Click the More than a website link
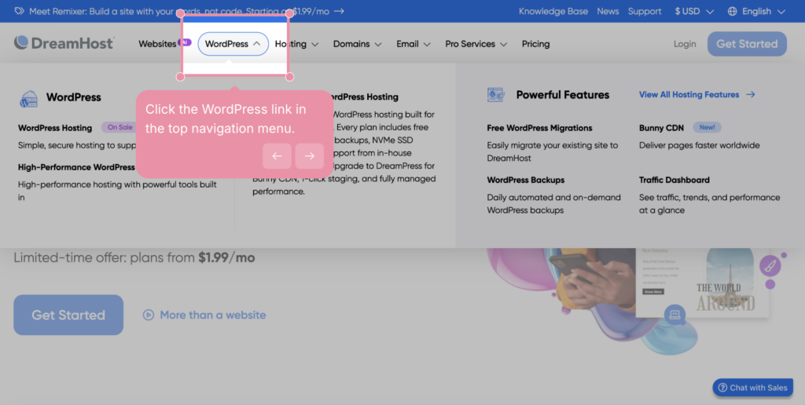Screen dimensions: 805x405 tap(212, 315)
